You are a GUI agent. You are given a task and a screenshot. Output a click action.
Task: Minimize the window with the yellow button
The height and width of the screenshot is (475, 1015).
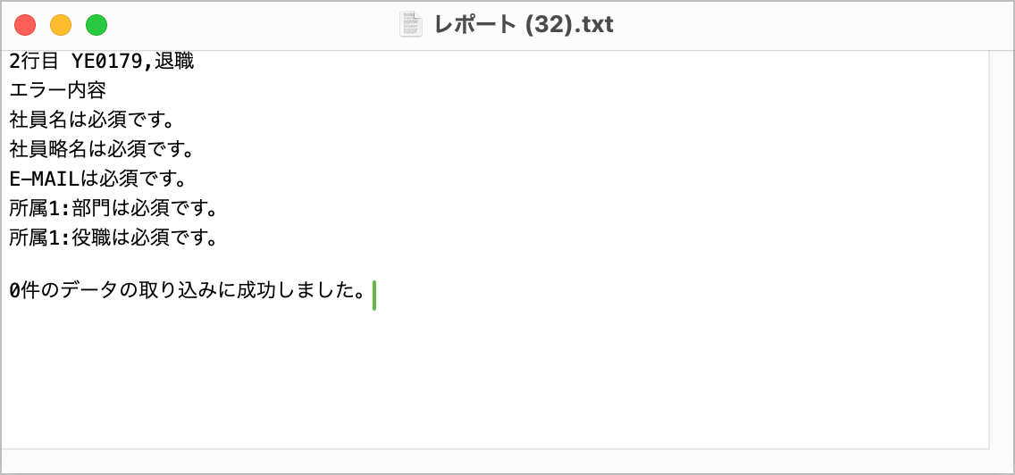point(61,25)
